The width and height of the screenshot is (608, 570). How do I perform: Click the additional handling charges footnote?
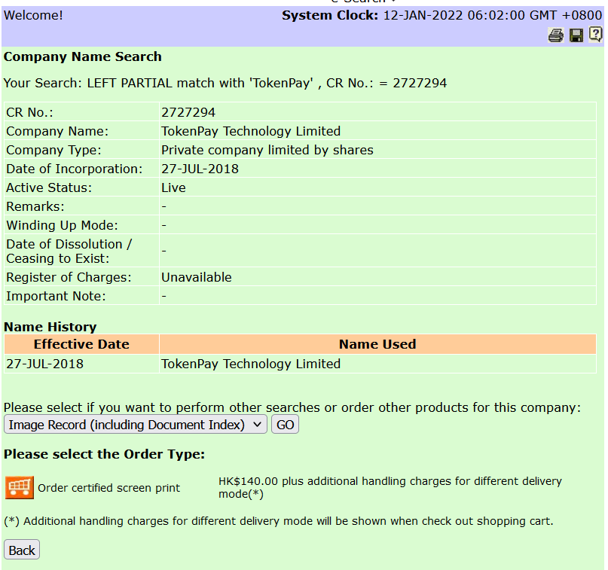pyautogui.click(x=279, y=521)
